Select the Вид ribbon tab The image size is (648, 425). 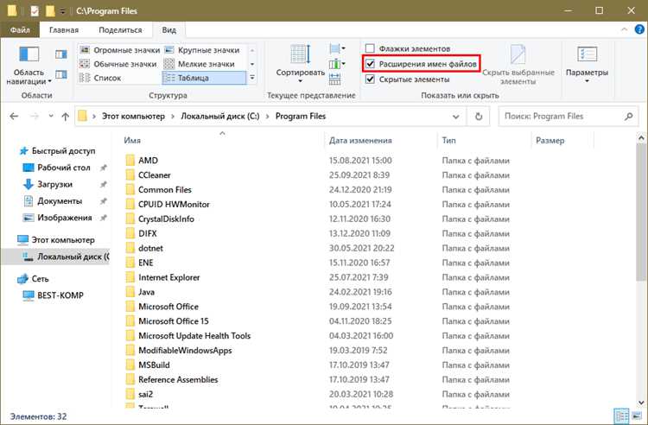(x=169, y=29)
